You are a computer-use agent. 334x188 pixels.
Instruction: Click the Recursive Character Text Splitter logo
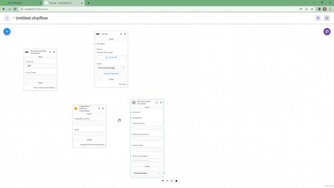tap(27, 52)
